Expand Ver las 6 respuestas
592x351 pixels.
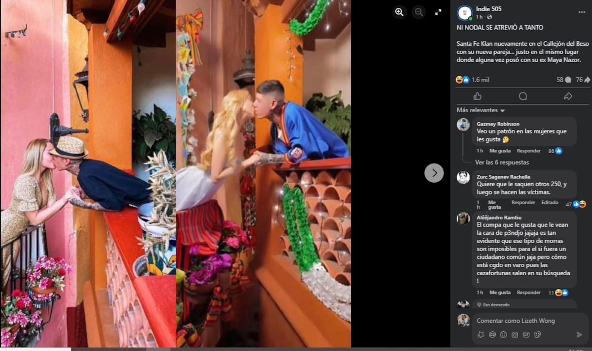click(x=502, y=162)
